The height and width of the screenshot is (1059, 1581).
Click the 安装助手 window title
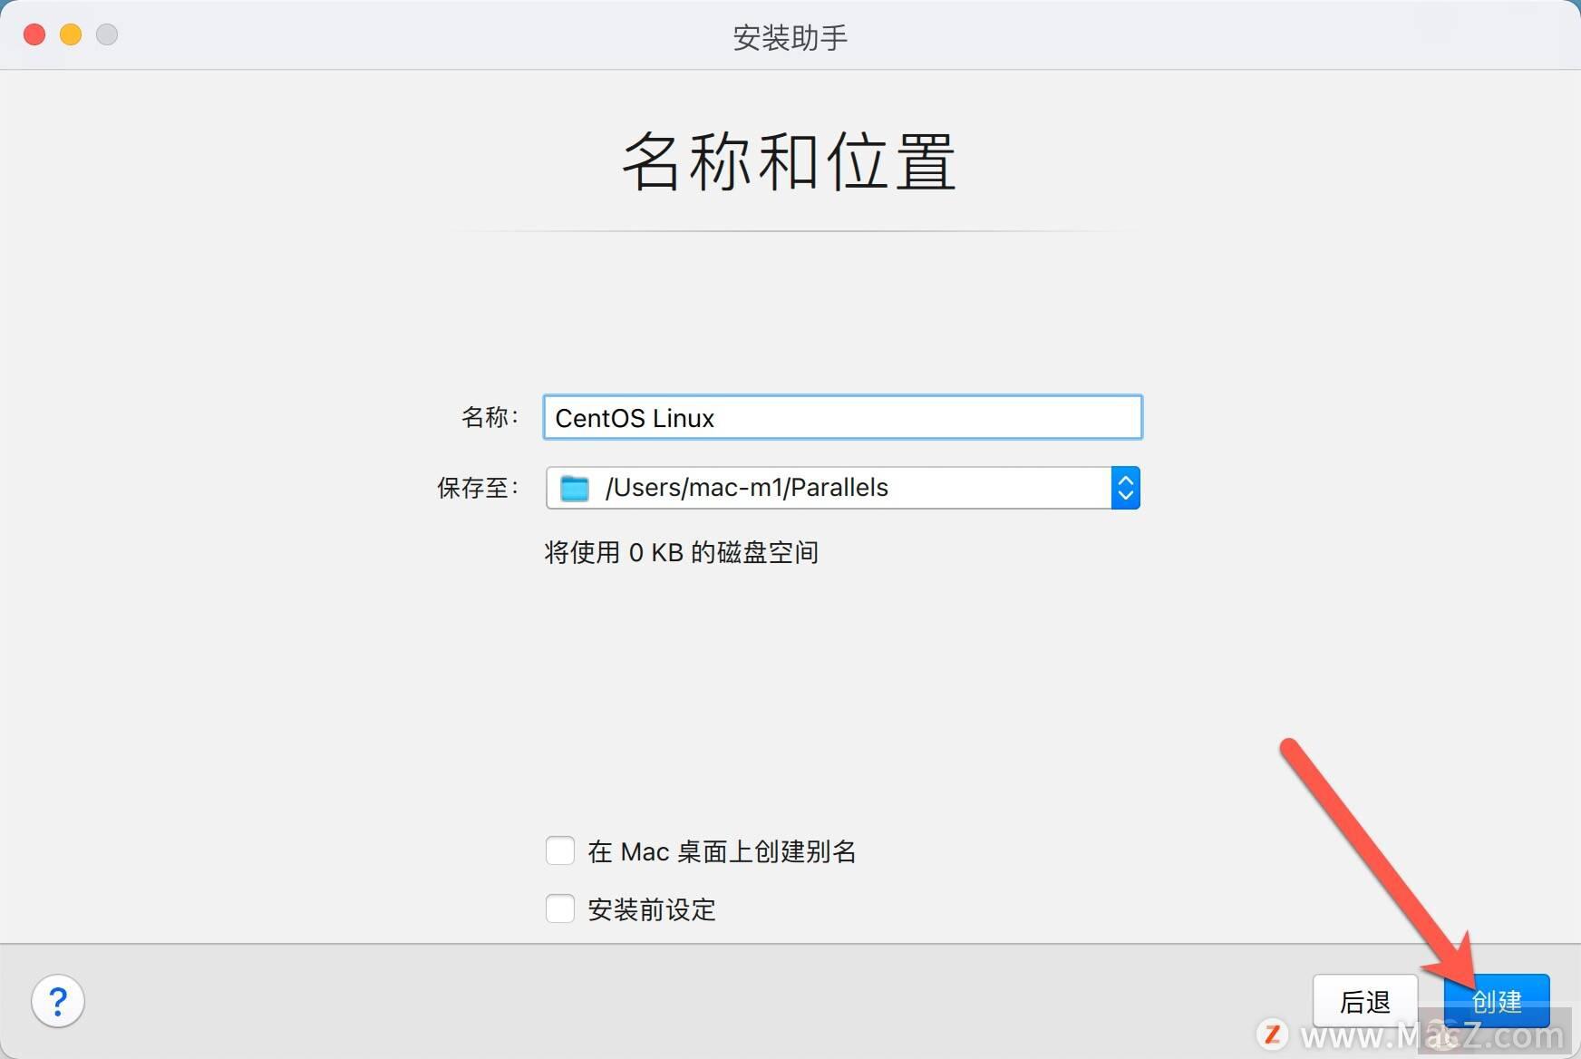click(790, 37)
